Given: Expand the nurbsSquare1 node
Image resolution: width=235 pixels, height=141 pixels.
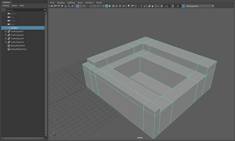Looking at the screenshot, I should [x=6, y=32].
